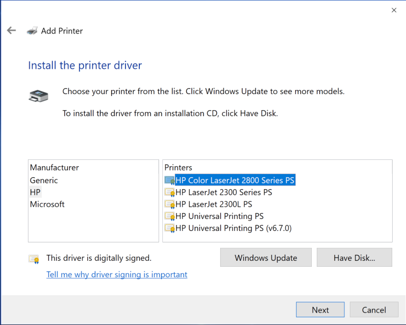Screen dimensions: 406x325
Task: Choose HP LaserJet 2300L PS driver
Action: point(213,204)
